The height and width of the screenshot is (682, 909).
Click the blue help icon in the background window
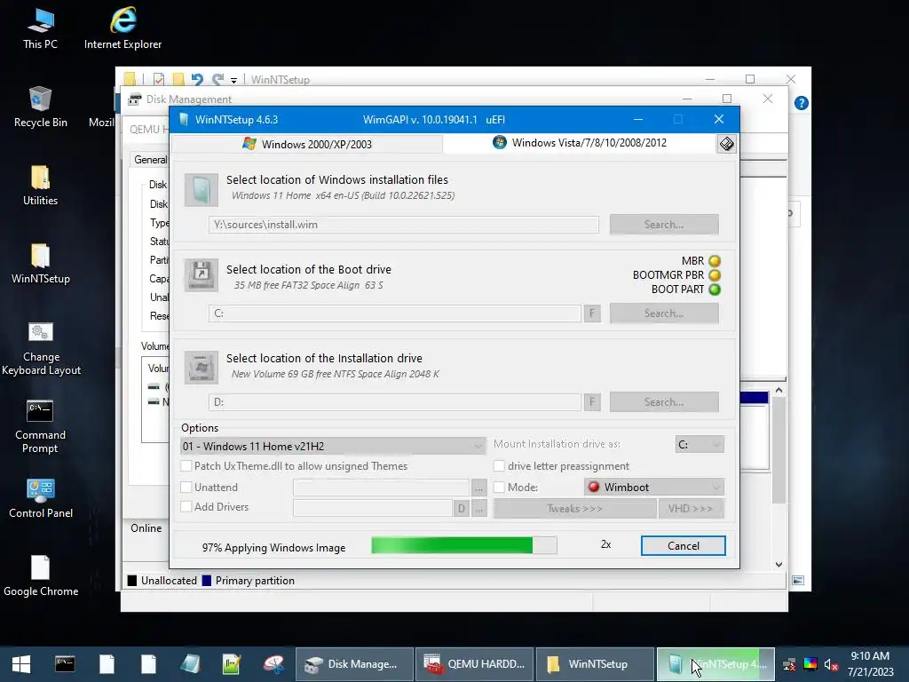(x=802, y=103)
